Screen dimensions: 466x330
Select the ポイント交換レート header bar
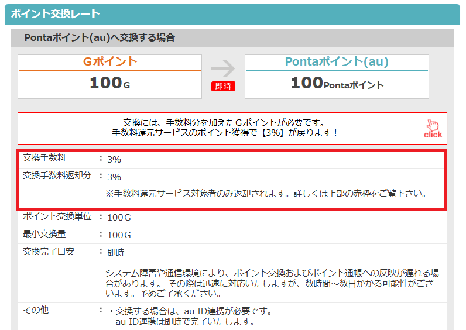tap(232, 14)
